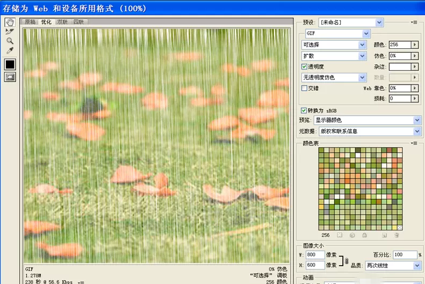This screenshot has height=284, width=425.
Task: Open the 仿色 slider arrow button
Action: click(x=415, y=56)
